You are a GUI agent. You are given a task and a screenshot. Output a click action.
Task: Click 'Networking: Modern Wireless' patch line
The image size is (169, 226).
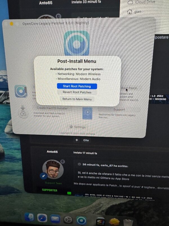78,74
